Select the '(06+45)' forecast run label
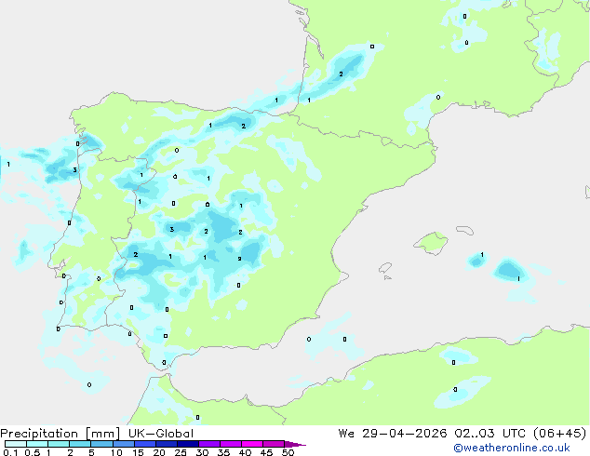 click(x=560, y=434)
